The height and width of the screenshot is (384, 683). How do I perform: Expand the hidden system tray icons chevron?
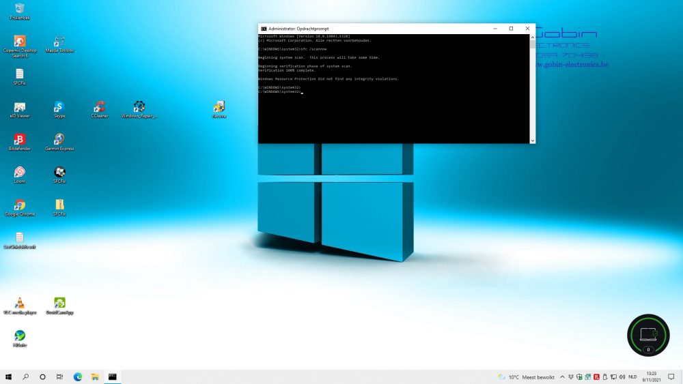(562, 376)
